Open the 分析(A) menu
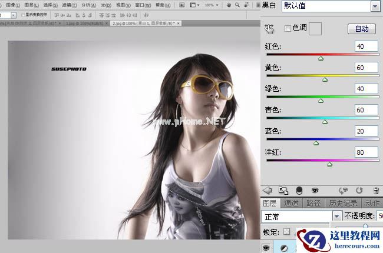 [88, 5]
